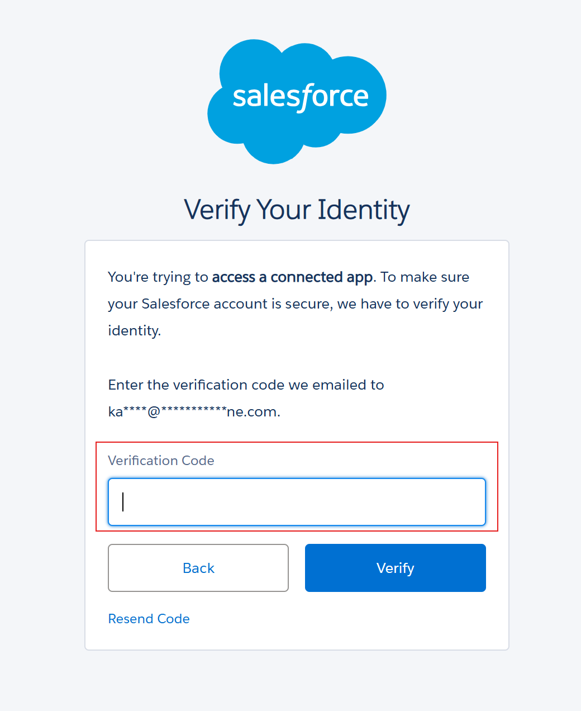Submit with the blue Verify button

396,568
